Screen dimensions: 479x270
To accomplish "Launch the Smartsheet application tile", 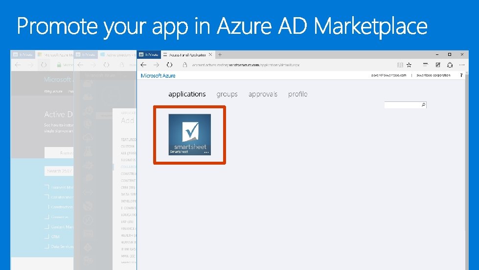I will (189, 135).
